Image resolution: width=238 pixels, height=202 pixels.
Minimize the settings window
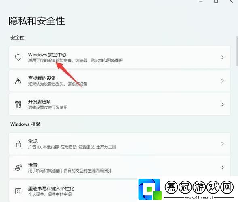tap(201, 1)
